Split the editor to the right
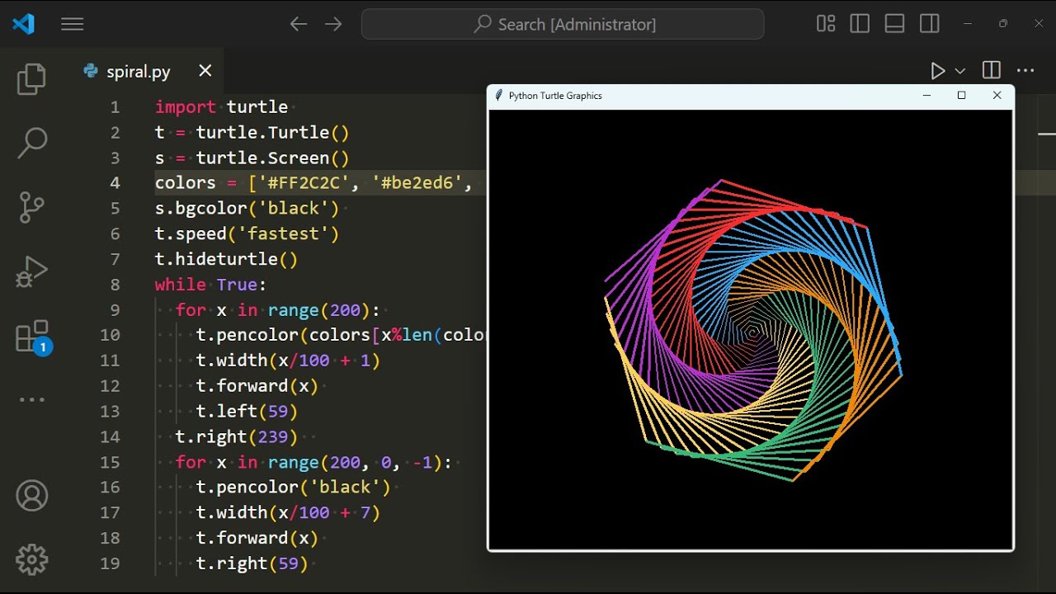Screen dimensions: 1056x594 [x=992, y=71]
